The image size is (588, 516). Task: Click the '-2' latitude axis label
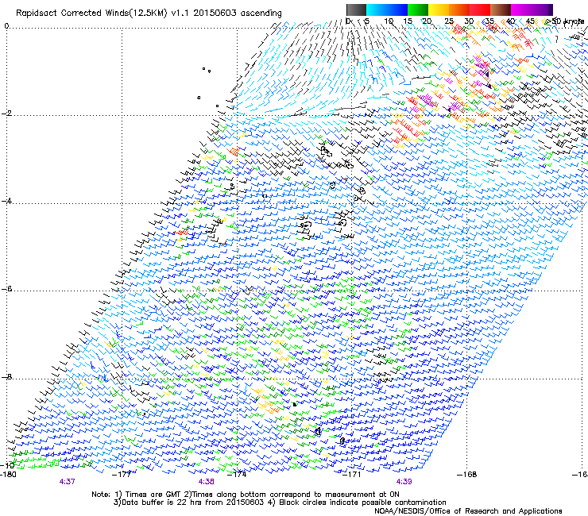coord(6,114)
